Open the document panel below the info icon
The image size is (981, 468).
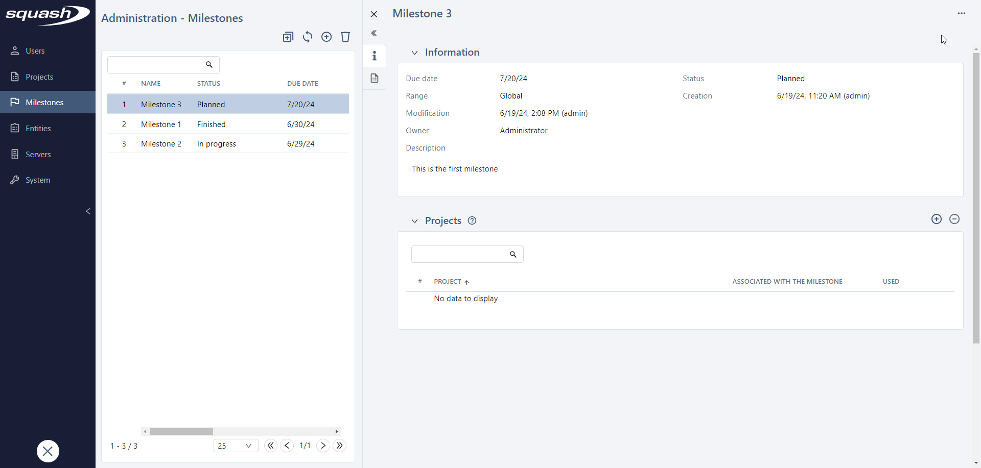click(x=375, y=78)
